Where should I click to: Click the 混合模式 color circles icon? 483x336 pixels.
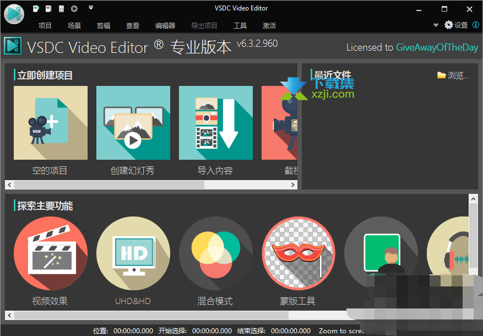pyautogui.click(x=216, y=253)
